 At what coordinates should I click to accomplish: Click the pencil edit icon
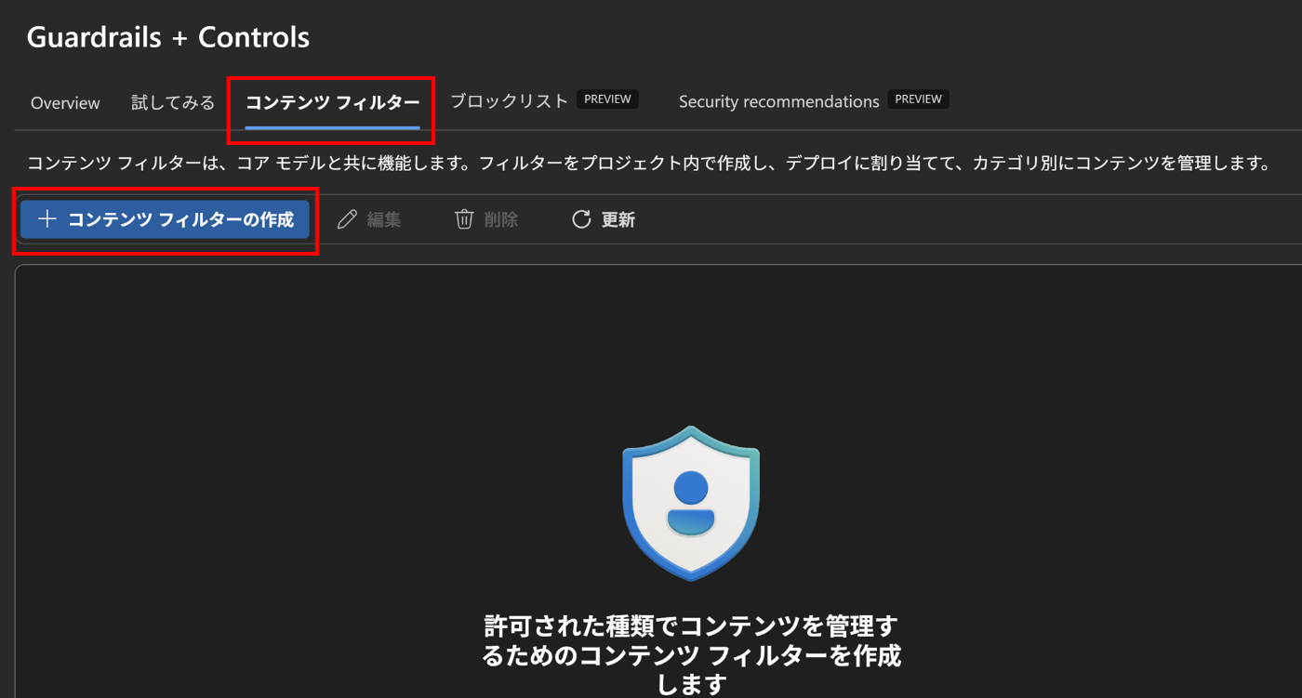click(x=347, y=219)
